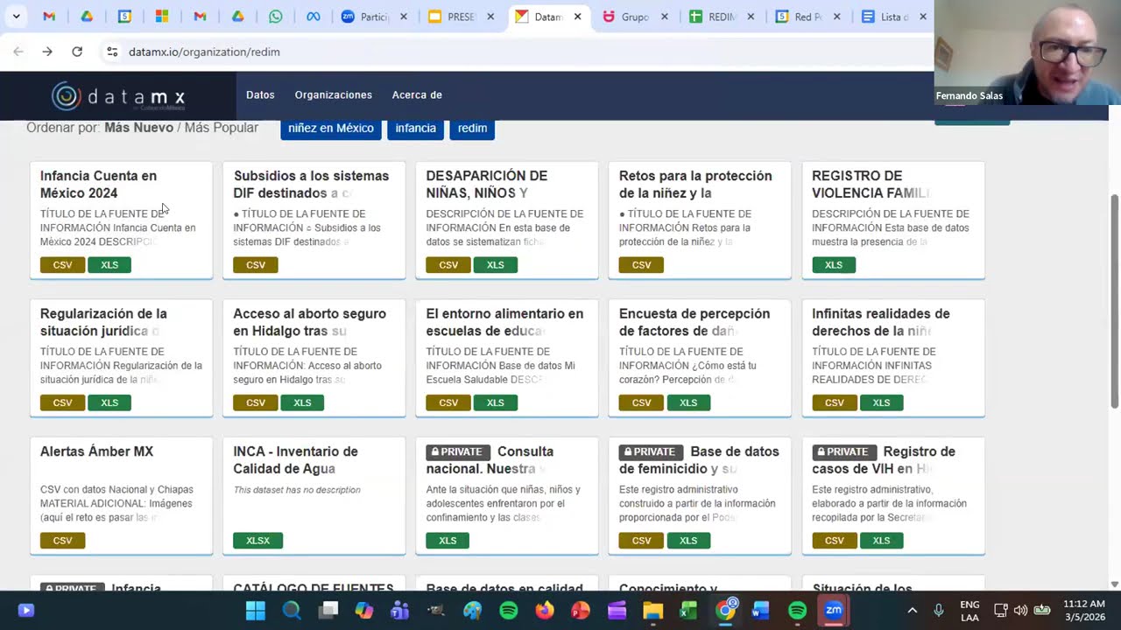Download CSV for Alertas Ámber MX

pyautogui.click(x=62, y=541)
